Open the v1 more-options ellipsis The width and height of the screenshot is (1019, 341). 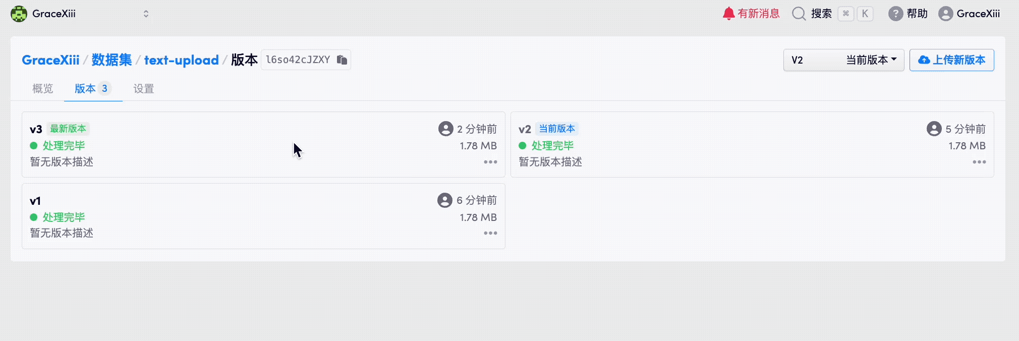[x=490, y=233]
